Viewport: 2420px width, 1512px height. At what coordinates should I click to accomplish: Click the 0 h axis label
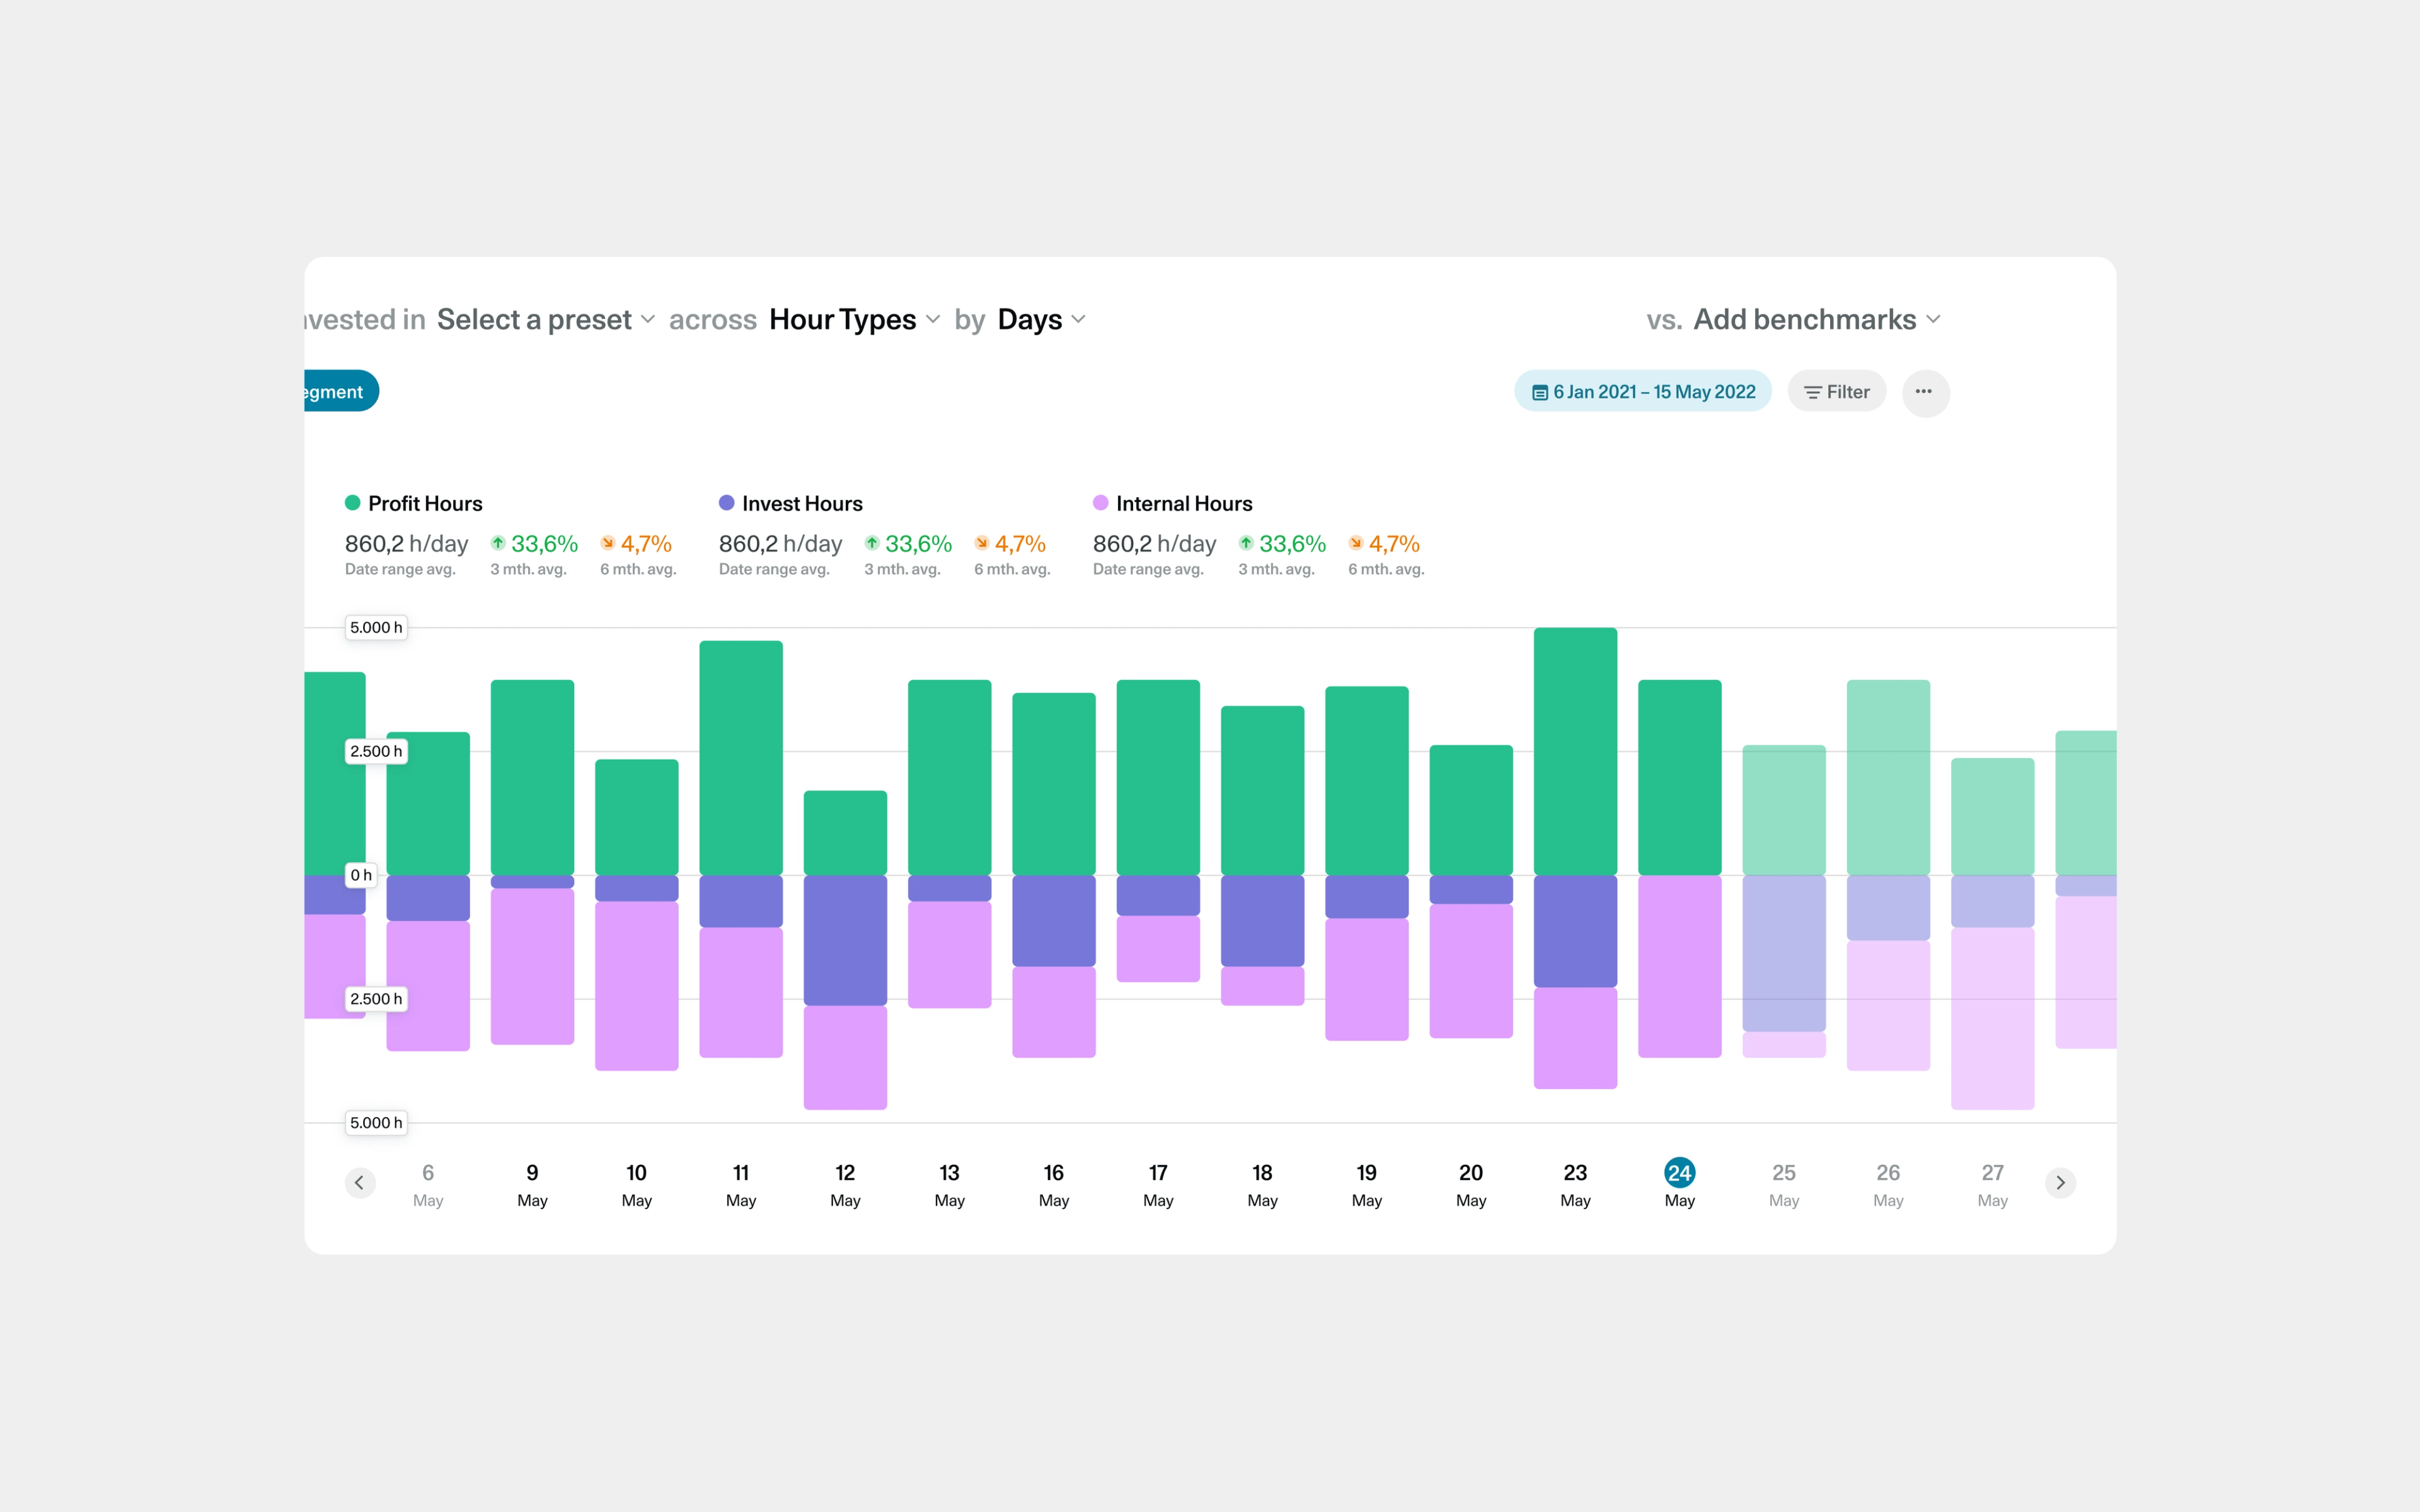pos(361,875)
